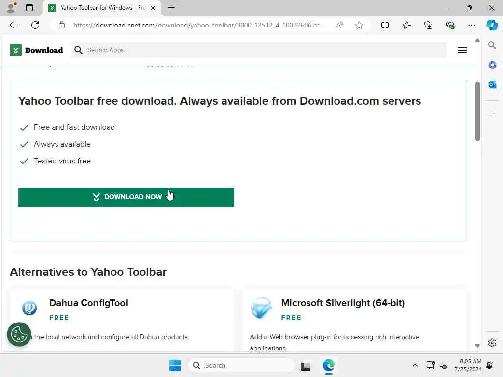The width and height of the screenshot is (503, 377).
Task: Click the address bar URL
Action: coord(198,25)
